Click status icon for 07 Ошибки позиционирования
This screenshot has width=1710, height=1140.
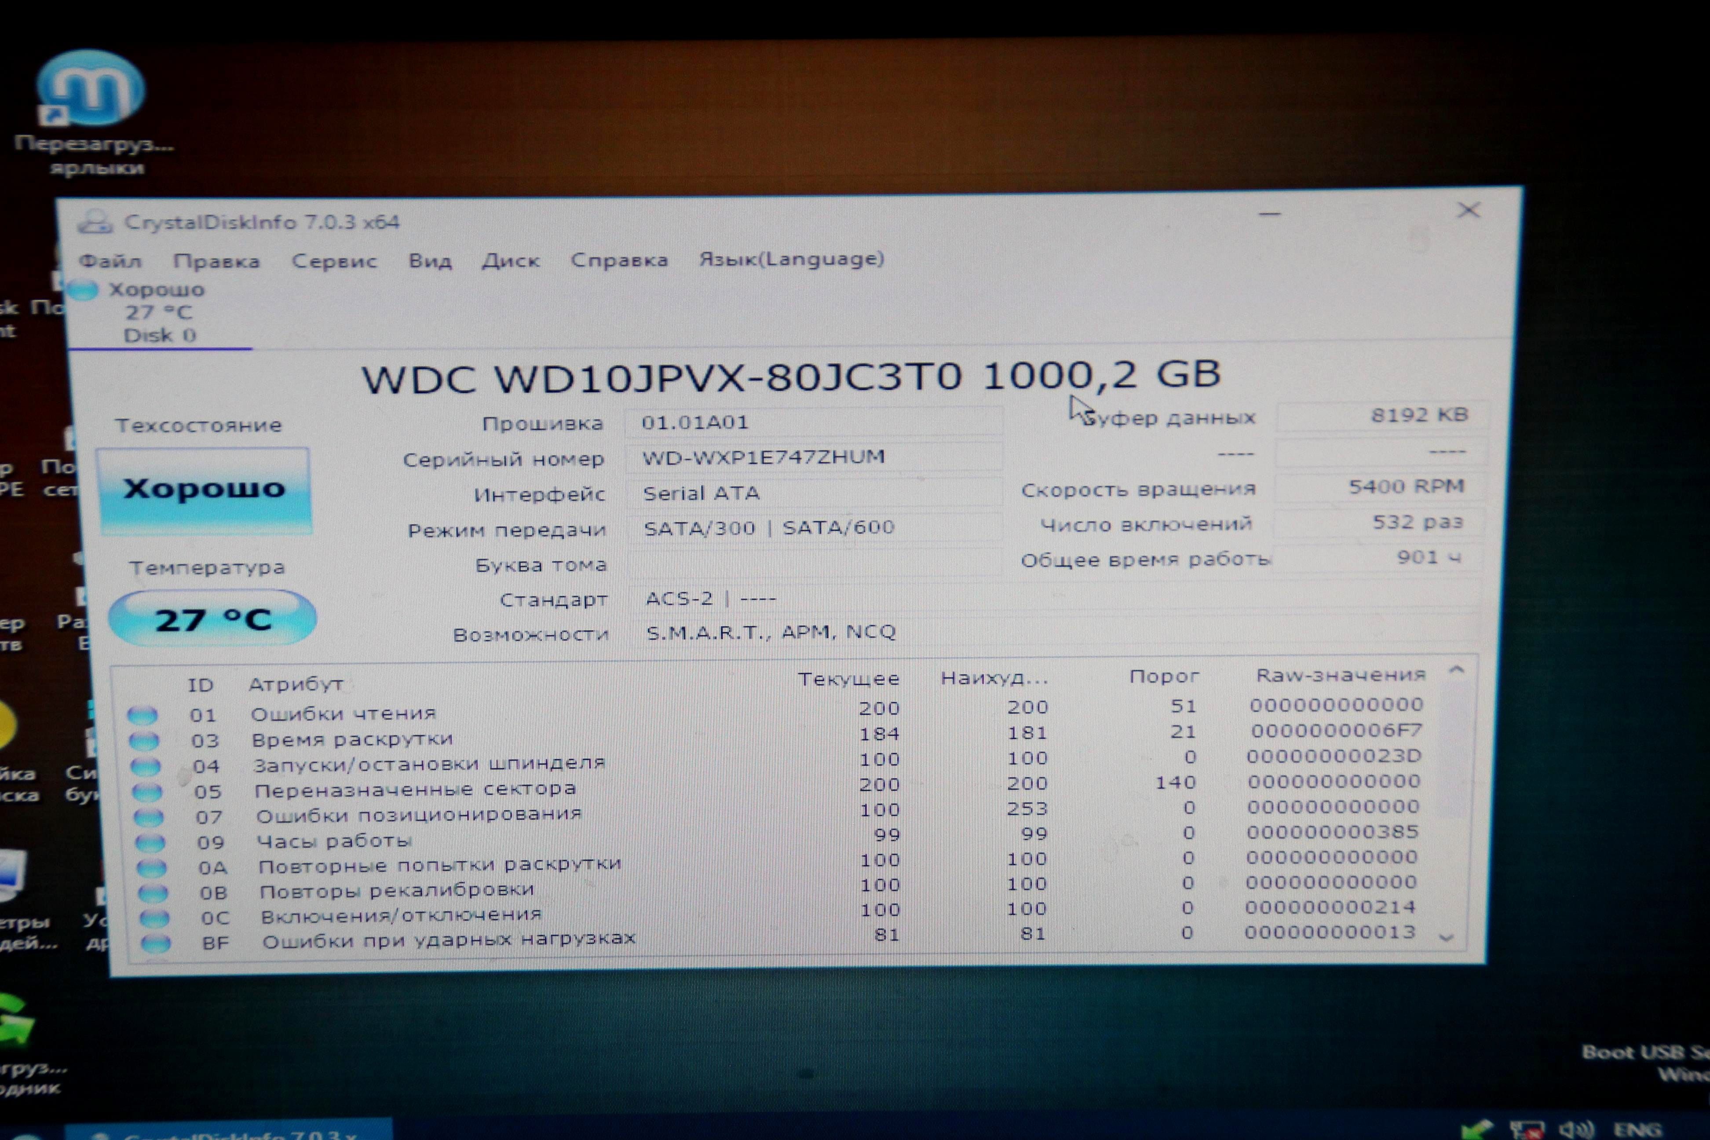[148, 817]
